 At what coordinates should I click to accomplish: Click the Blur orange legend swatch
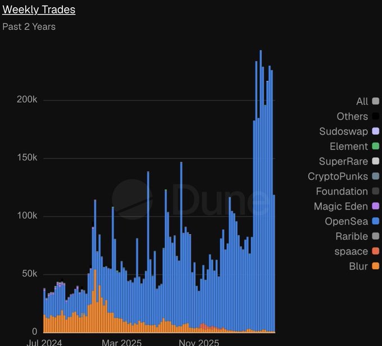click(376, 266)
